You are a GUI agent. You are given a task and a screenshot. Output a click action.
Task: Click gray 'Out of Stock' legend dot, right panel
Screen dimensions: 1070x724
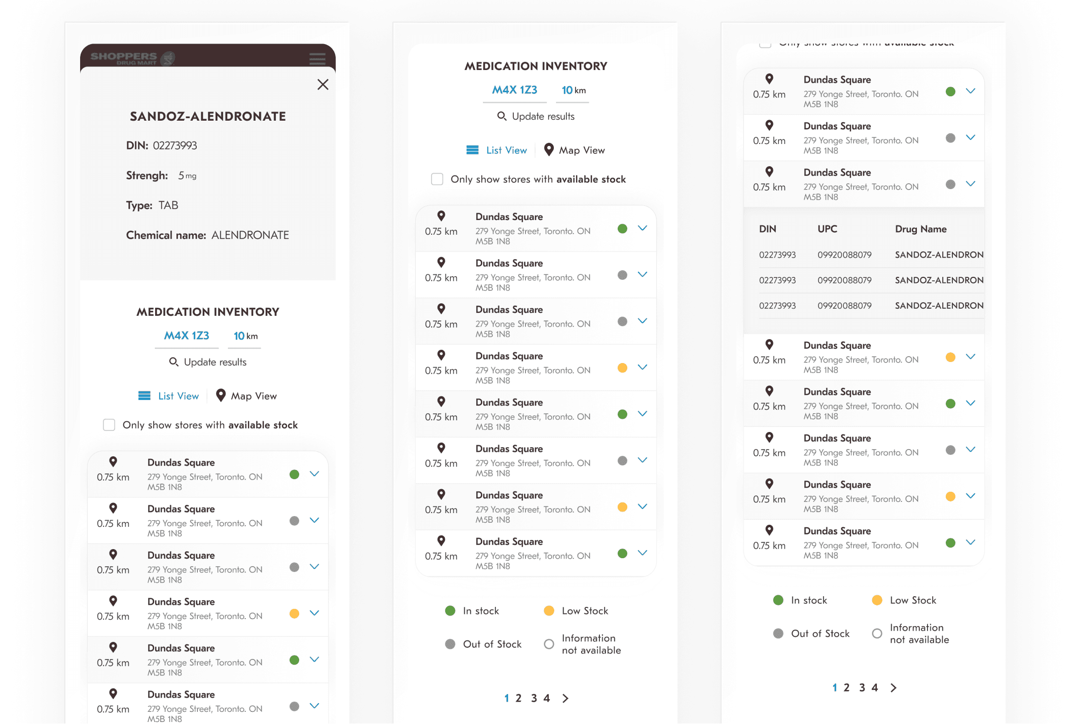[778, 634]
